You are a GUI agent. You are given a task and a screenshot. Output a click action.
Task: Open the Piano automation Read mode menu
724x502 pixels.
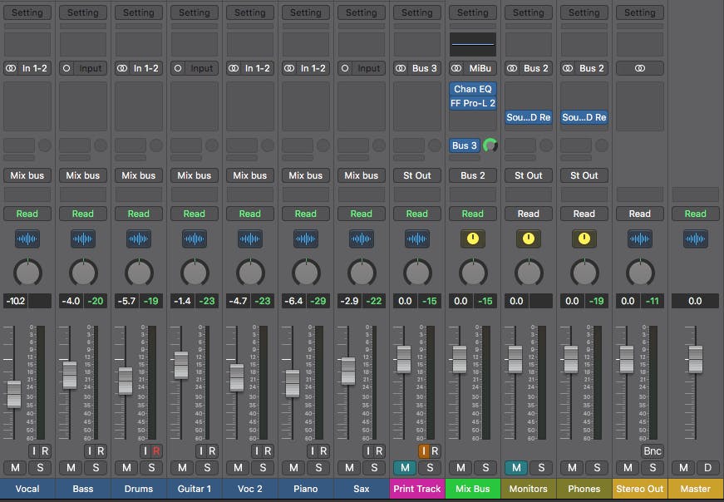pyautogui.click(x=306, y=214)
